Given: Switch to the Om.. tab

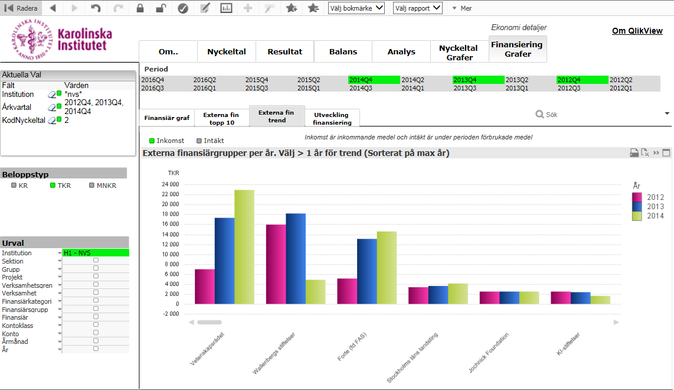Looking at the screenshot, I should click(x=168, y=51).
